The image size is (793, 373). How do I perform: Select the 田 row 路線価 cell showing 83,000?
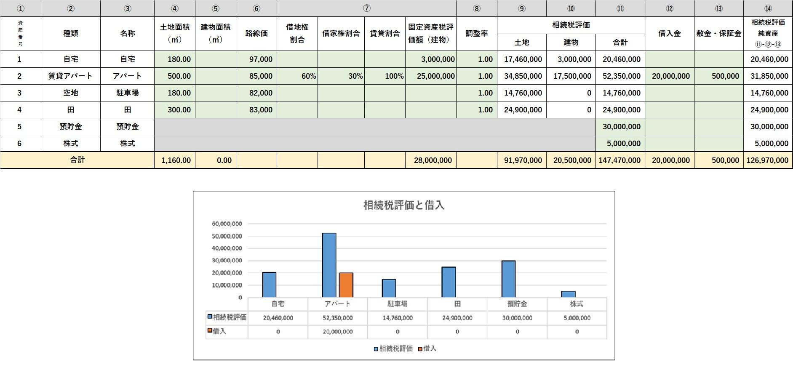point(256,110)
